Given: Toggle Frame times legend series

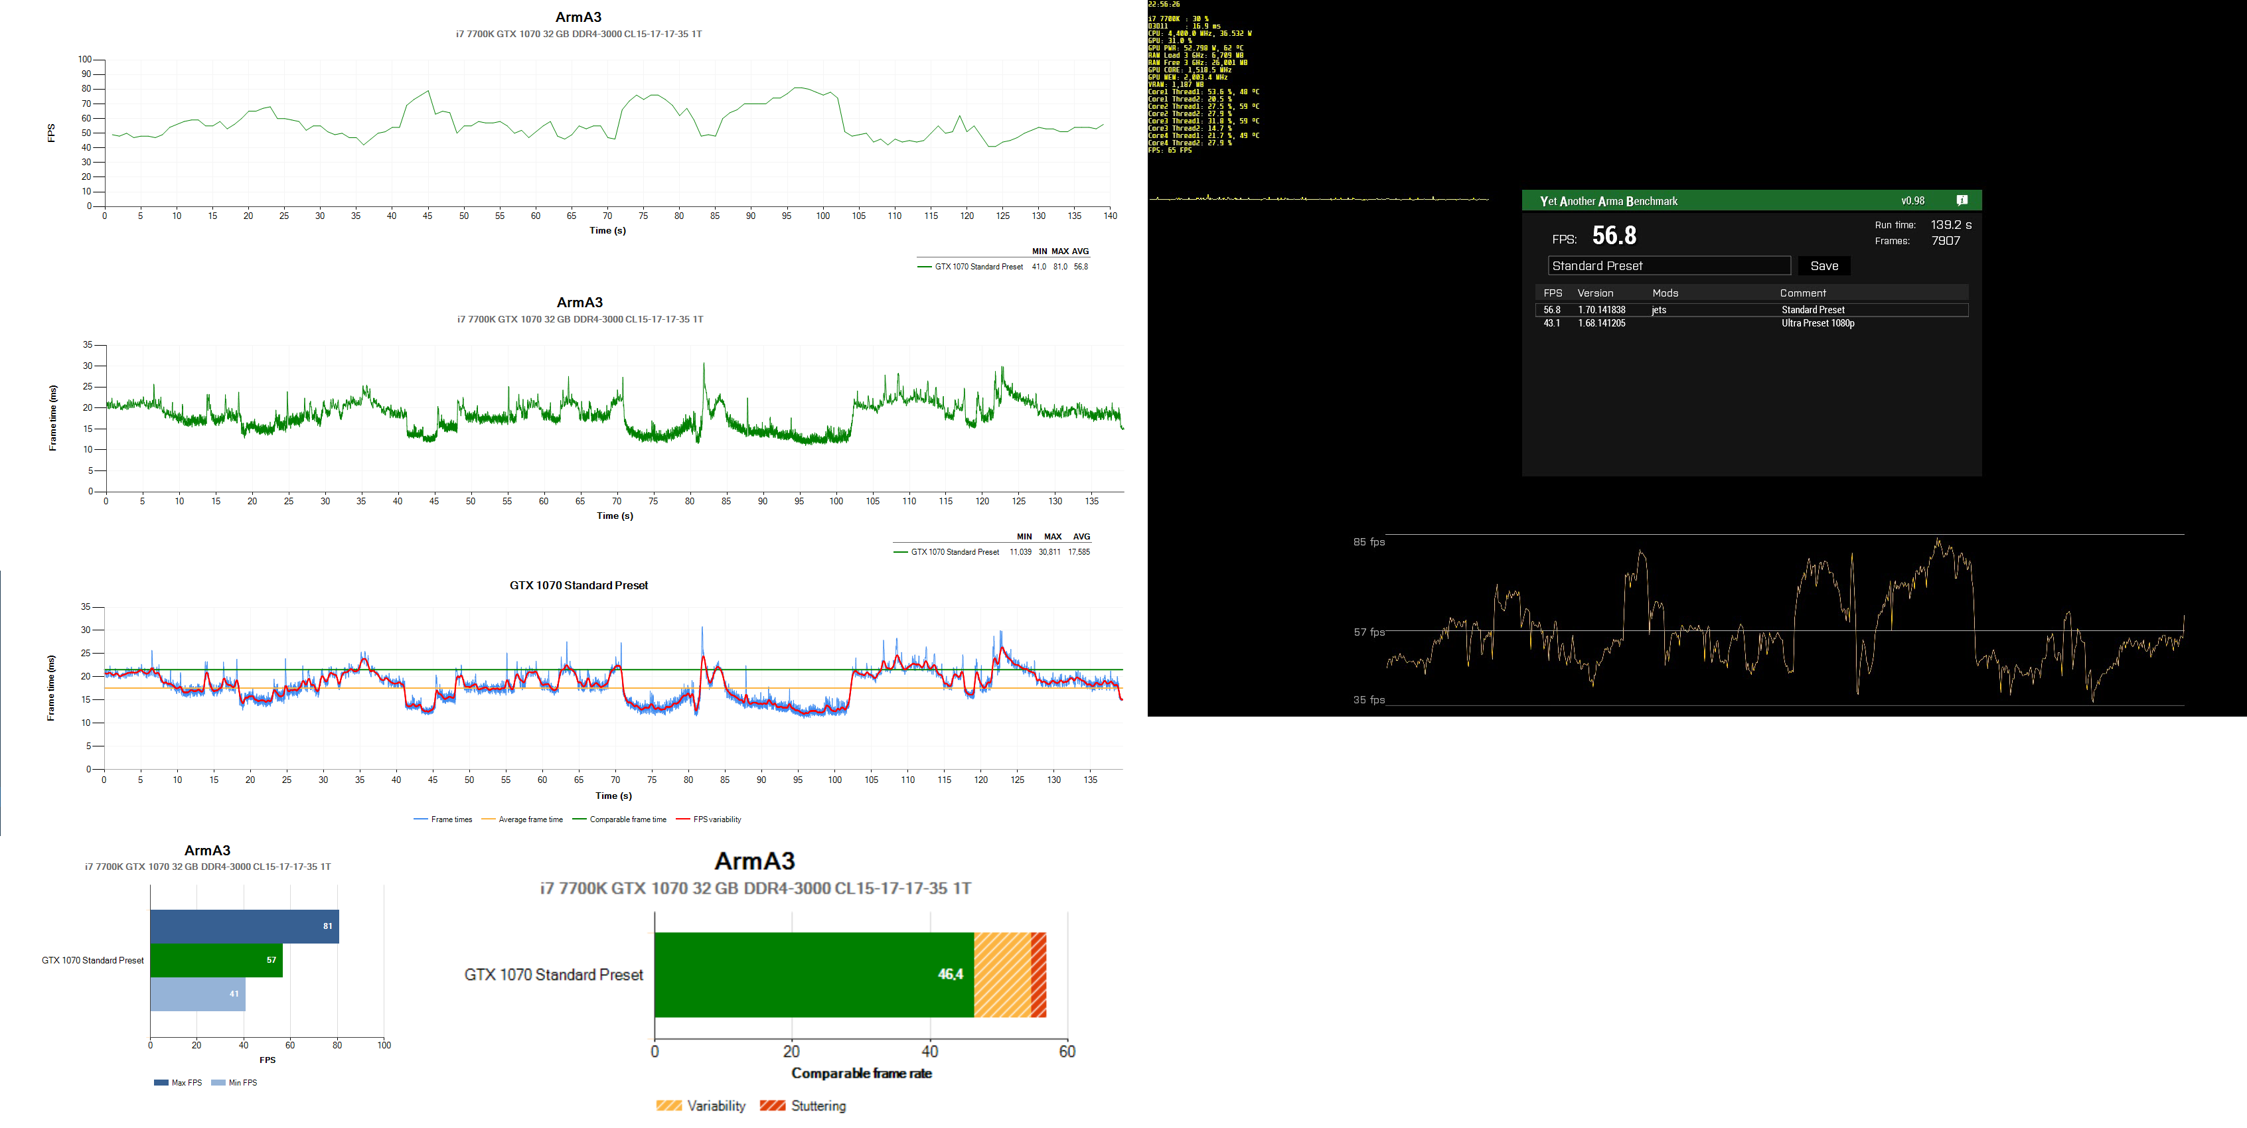Looking at the screenshot, I should [x=442, y=819].
